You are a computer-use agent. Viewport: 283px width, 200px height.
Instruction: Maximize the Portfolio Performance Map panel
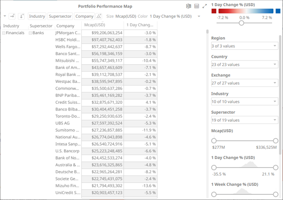pyautogui.click(x=204, y=6)
